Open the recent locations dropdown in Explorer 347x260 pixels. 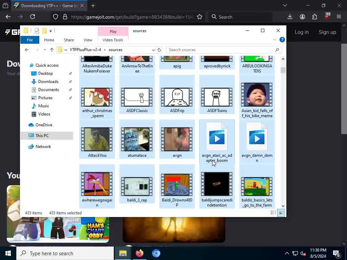(45, 50)
